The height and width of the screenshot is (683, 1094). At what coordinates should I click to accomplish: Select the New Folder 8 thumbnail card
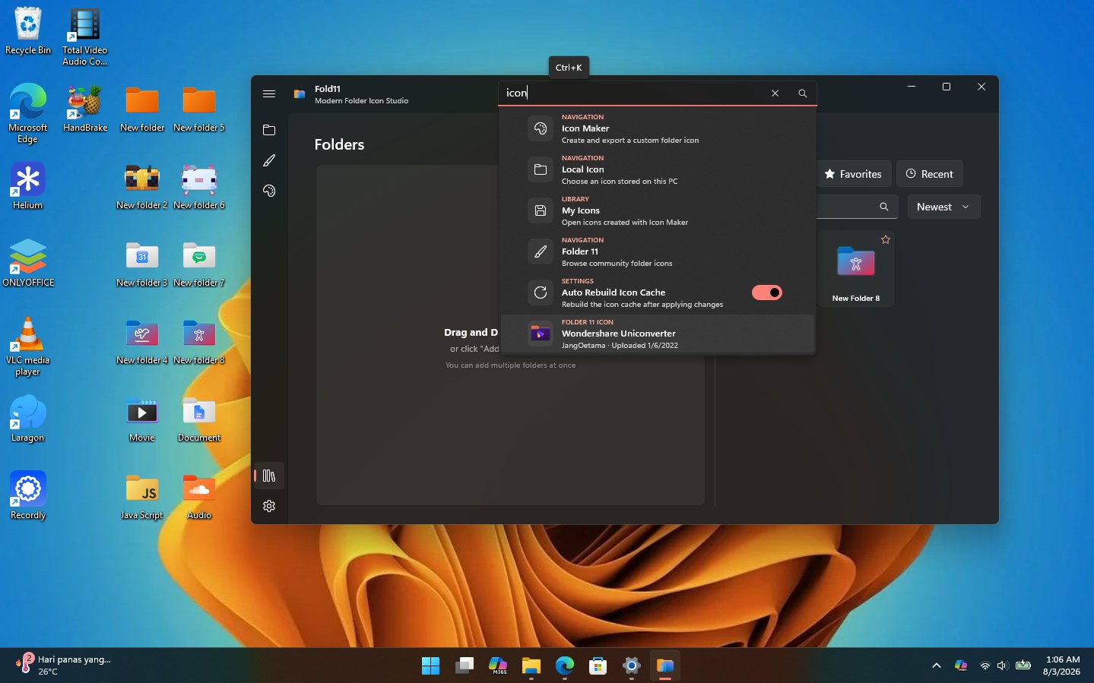click(x=856, y=269)
